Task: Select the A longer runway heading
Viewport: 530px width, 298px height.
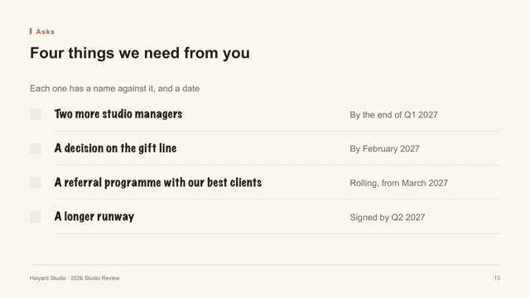Action: click(x=94, y=217)
